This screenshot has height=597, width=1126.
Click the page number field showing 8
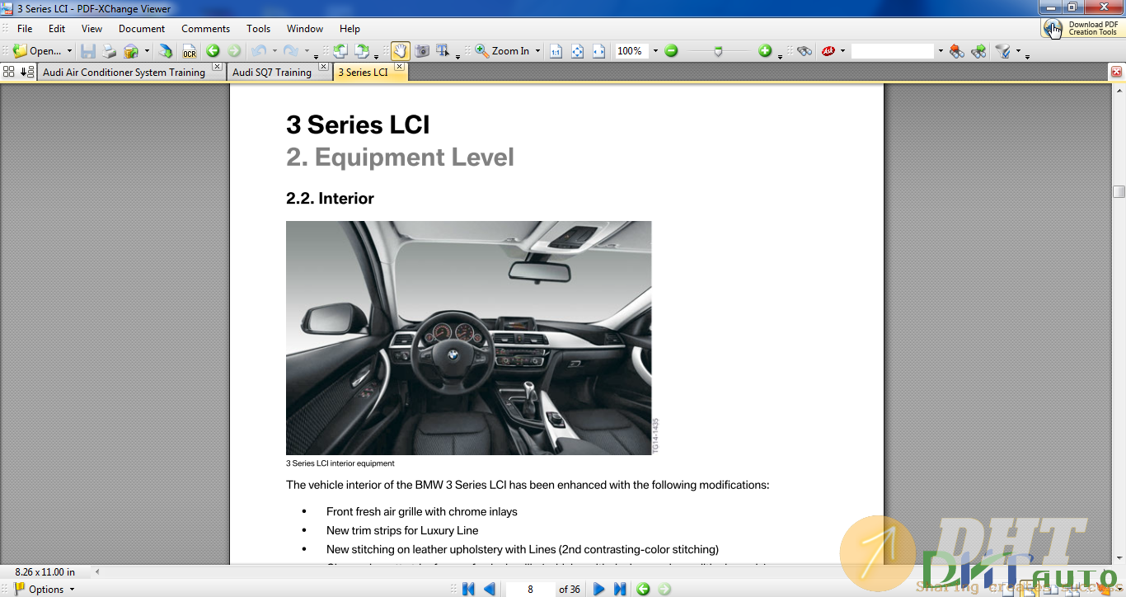[530, 589]
